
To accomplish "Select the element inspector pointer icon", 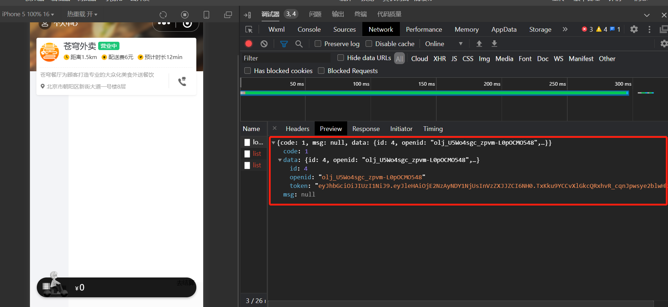I will pyautogui.click(x=249, y=30).
